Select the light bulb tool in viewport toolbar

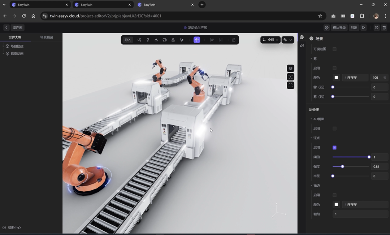[148, 40]
